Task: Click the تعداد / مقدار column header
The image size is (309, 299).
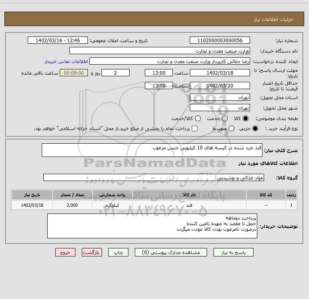Action: (72, 195)
